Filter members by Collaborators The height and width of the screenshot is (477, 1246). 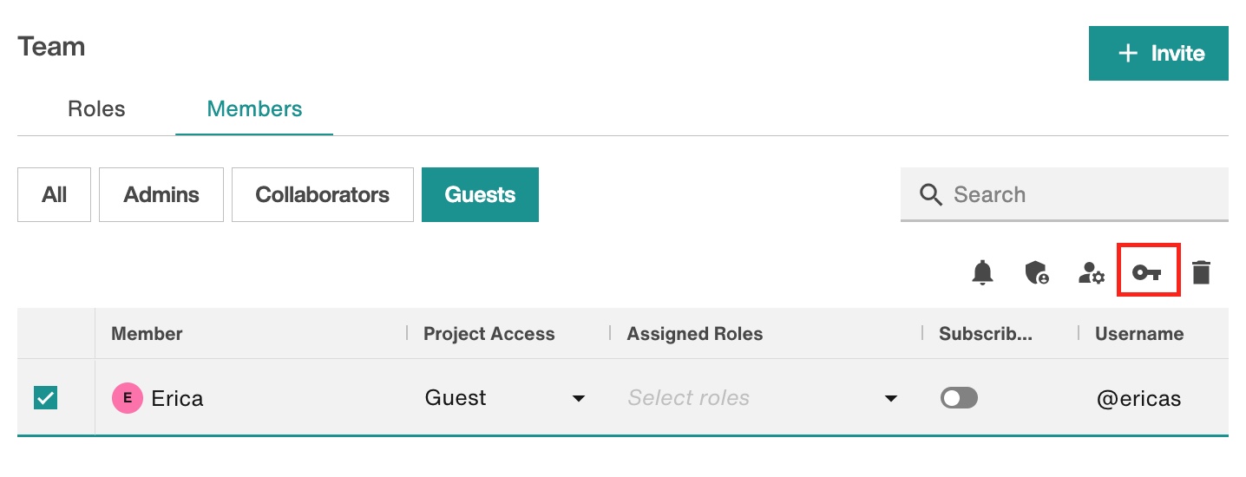click(323, 194)
